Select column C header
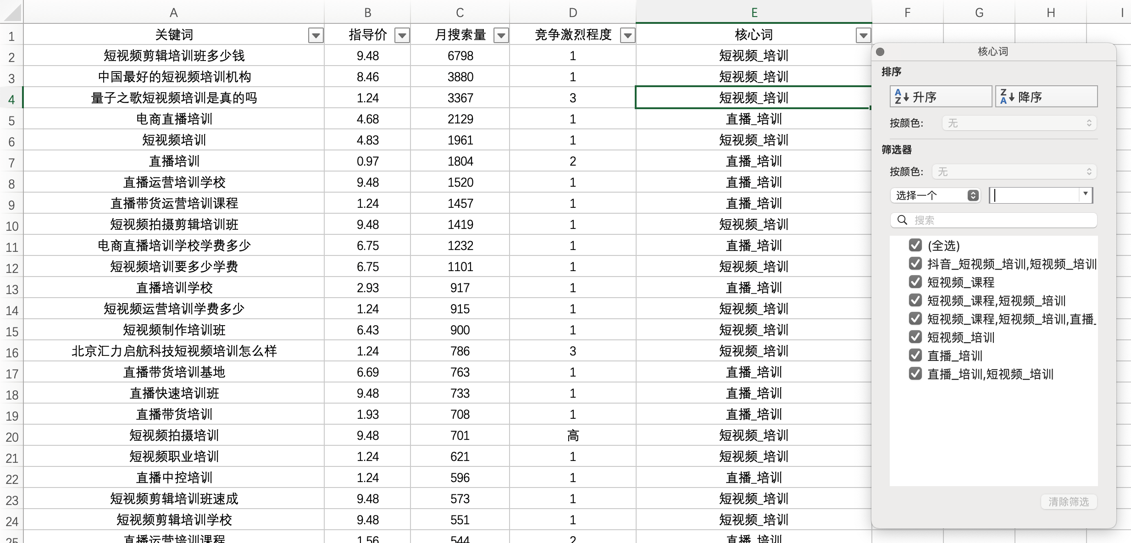This screenshot has height=543, width=1131. (x=460, y=12)
